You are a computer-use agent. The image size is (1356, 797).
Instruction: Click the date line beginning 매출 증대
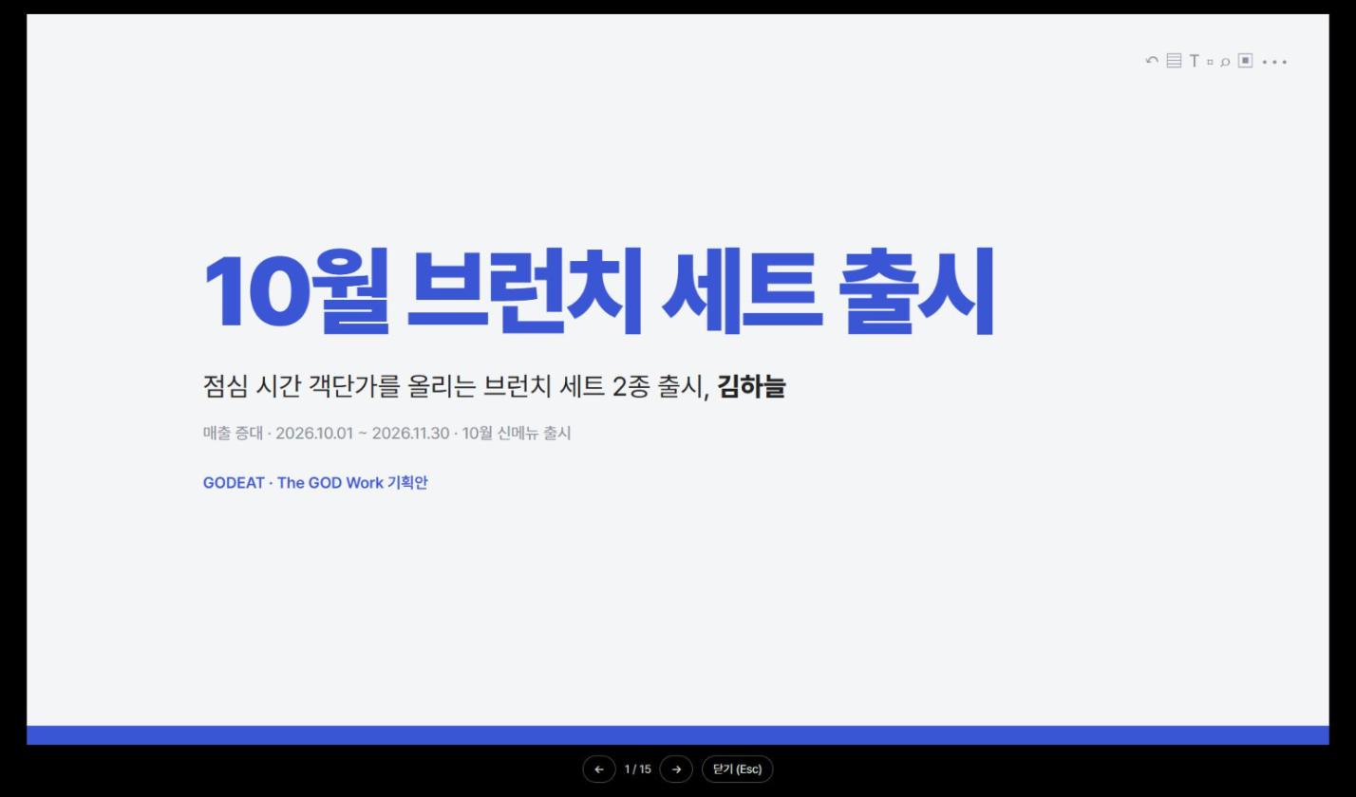point(387,434)
